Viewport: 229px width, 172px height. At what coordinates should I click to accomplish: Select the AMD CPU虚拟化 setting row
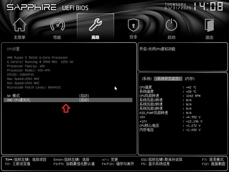[x=68, y=100]
